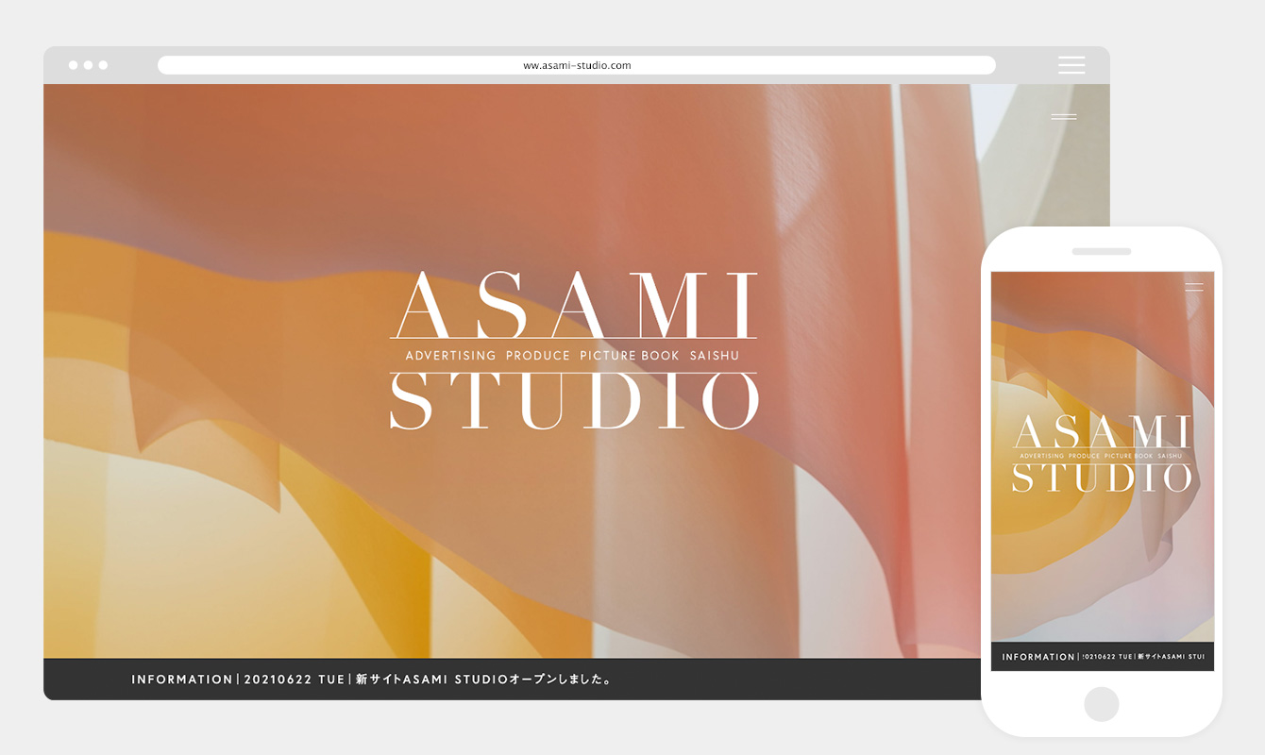
Task: Open the desktop site's two-line menu icon
Action: [x=1063, y=117]
